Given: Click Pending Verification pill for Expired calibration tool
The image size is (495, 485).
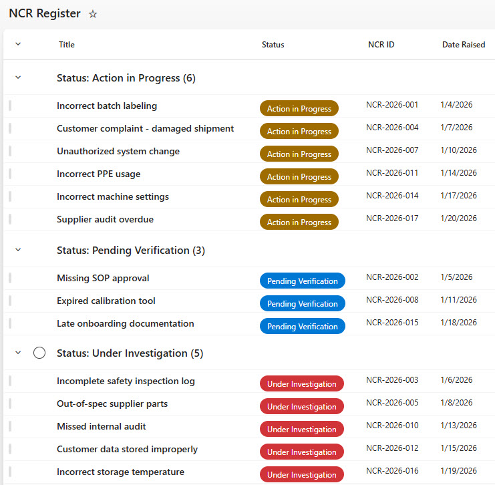Looking at the screenshot, I should 302,303.
